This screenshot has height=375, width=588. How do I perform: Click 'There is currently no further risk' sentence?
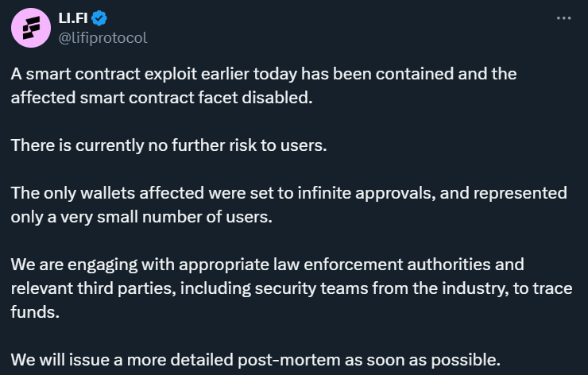click(168, 145)
